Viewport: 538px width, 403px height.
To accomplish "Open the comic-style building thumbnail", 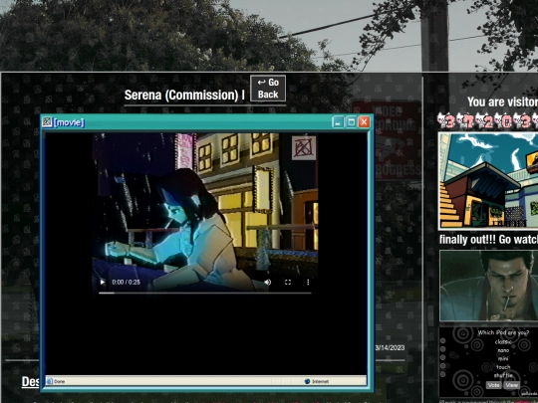I will pos(488,181).
